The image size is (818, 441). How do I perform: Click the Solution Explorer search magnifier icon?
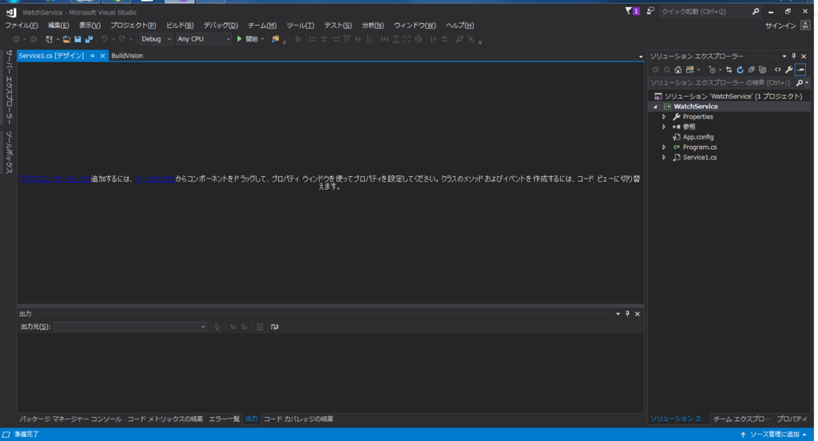pos(799,83)
